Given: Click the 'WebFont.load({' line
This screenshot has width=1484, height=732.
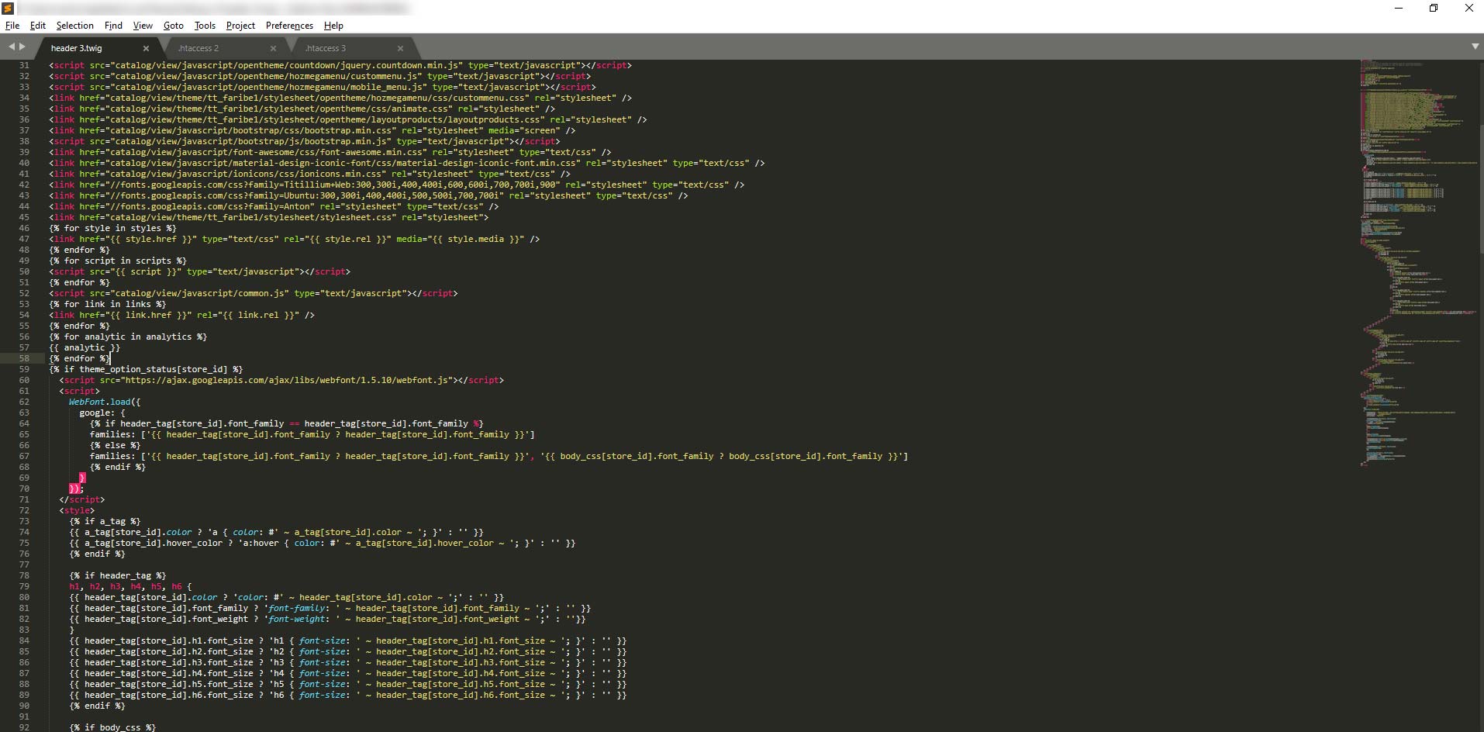Looking at the screenshot, I should point(105,402).
